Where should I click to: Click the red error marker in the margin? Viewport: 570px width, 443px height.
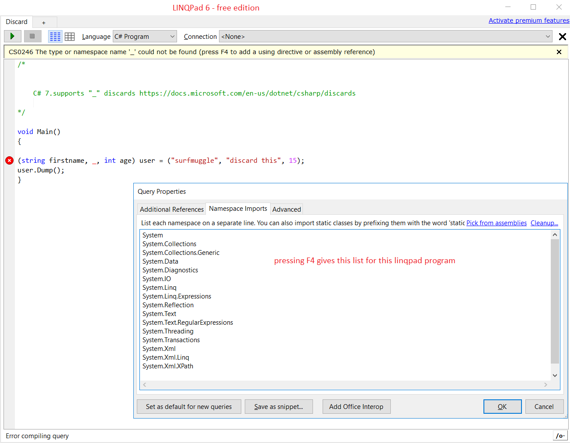[x=10, y=161]
